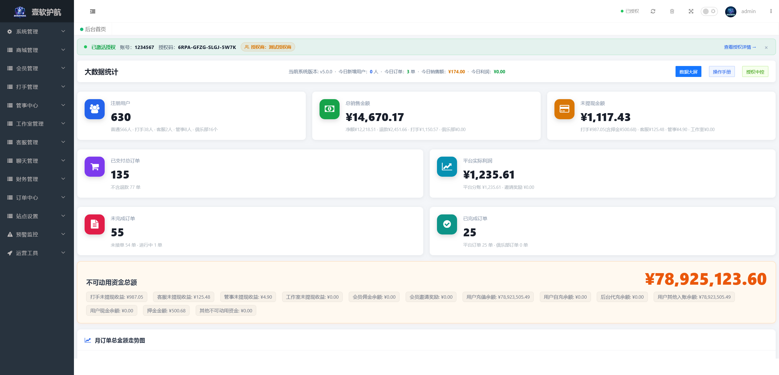
Task: Click the 授权中控 button
Action: [755, 72]
